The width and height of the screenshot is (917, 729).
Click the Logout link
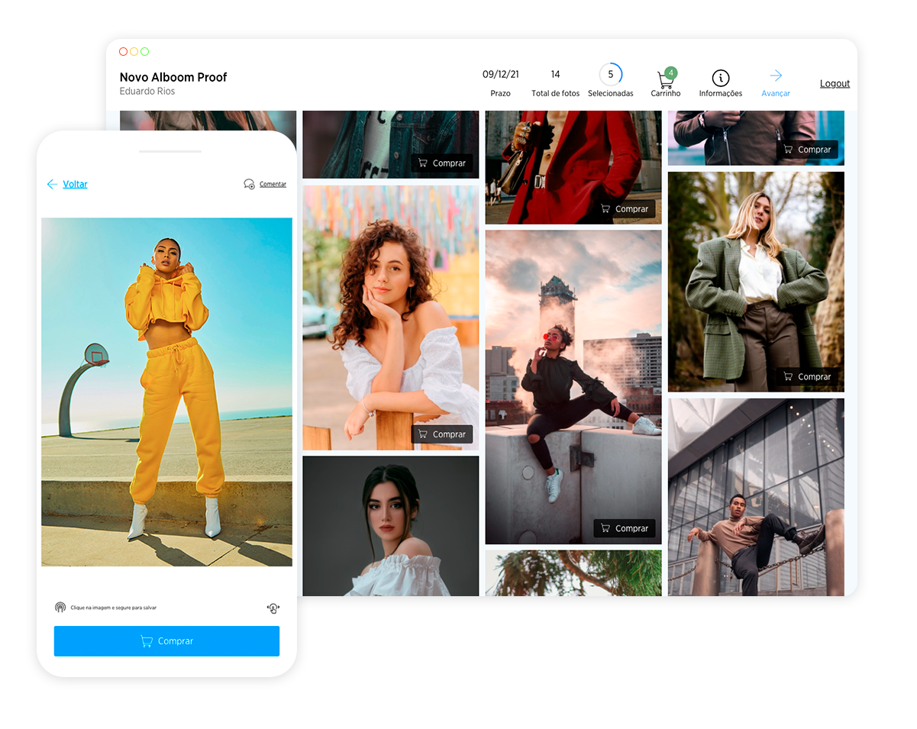point(835,84)
